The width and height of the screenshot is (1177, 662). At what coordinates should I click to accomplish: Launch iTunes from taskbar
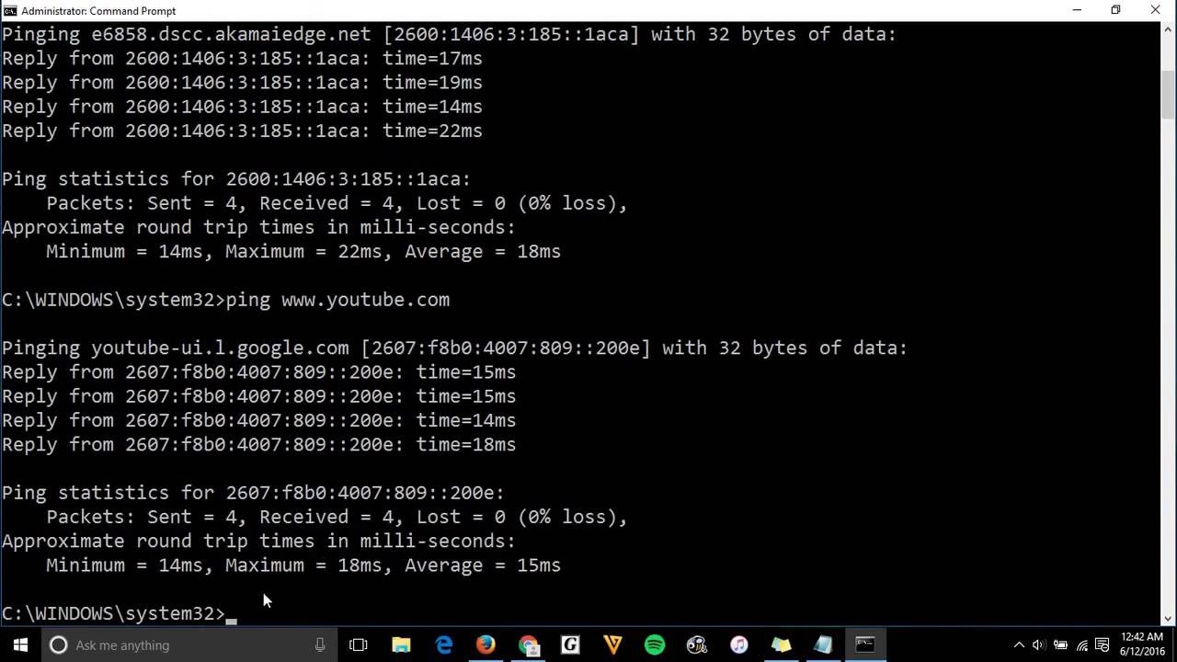[739, 645]
